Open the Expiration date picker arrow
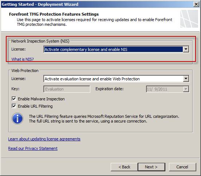 (186, 89)
